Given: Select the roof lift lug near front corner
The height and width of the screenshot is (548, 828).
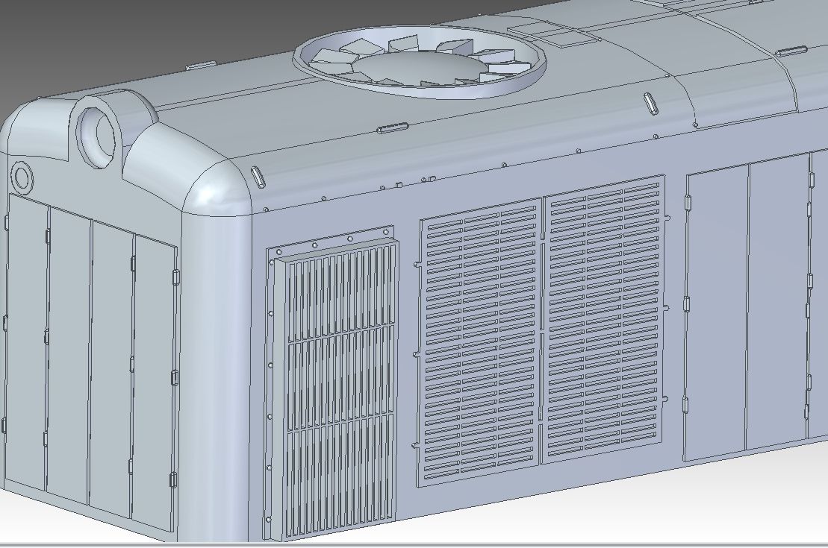Looking at the screenshot, I should 258,177.
